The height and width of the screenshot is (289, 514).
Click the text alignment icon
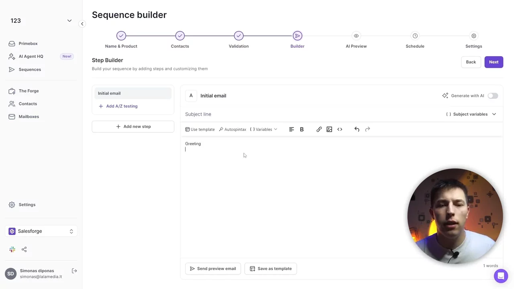pos(292,129)
